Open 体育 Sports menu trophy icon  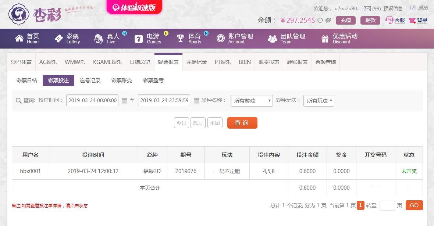point(181,39)
